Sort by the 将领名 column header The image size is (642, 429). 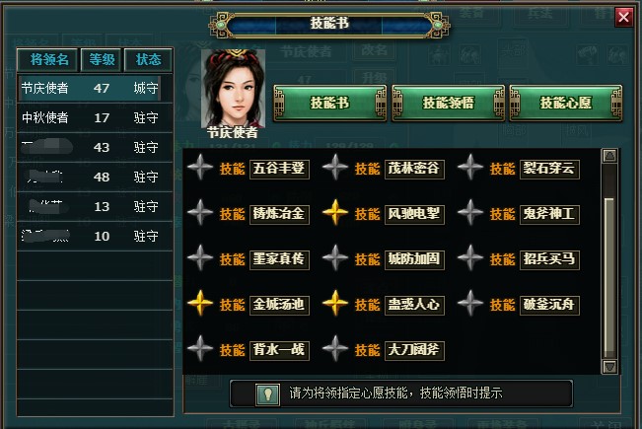click(48, 60)
